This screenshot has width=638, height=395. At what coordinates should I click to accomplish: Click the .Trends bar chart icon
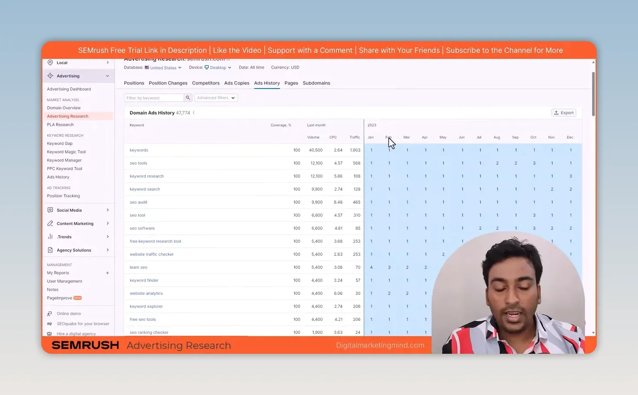coord(50,237)
